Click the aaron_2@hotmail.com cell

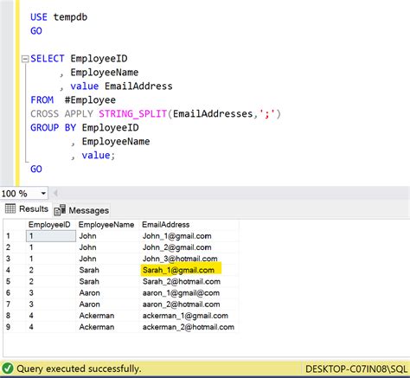(189, 304)
